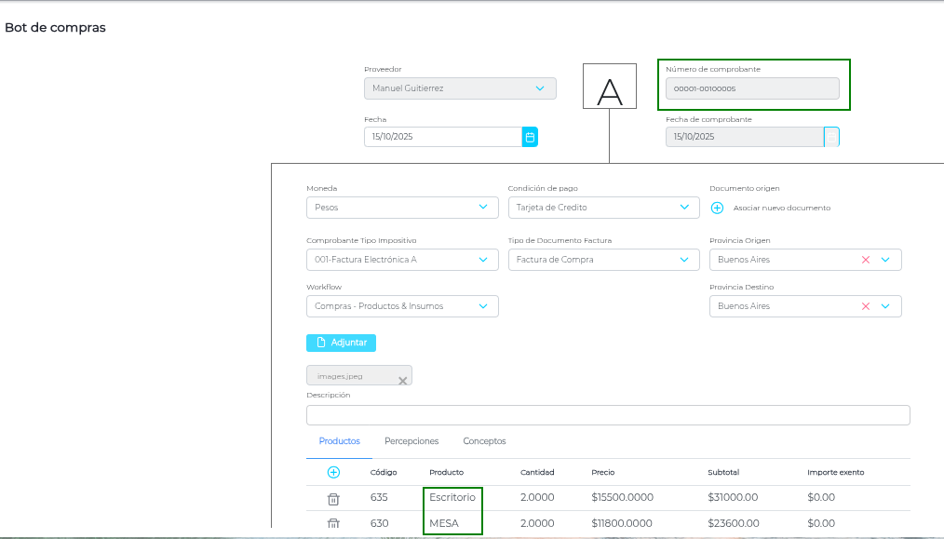
Task: Click the Asociar nuevo documento link
Action: pos(781,208)
